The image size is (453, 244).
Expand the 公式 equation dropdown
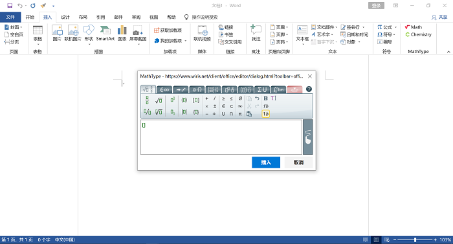tap(395, 27)
